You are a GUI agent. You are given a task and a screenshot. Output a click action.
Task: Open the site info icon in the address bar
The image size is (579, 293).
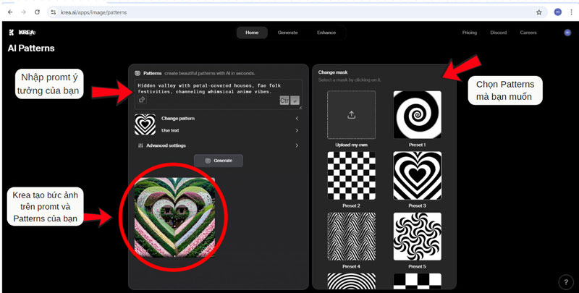[54, 12]
